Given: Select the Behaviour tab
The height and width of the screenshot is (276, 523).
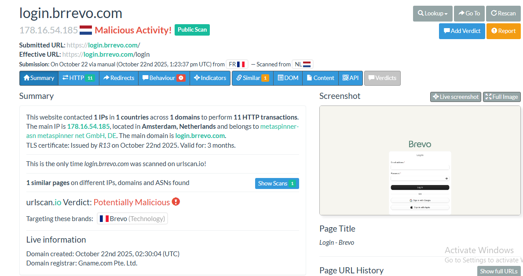Looking at the screenshot, I should (x=164, y=78).
